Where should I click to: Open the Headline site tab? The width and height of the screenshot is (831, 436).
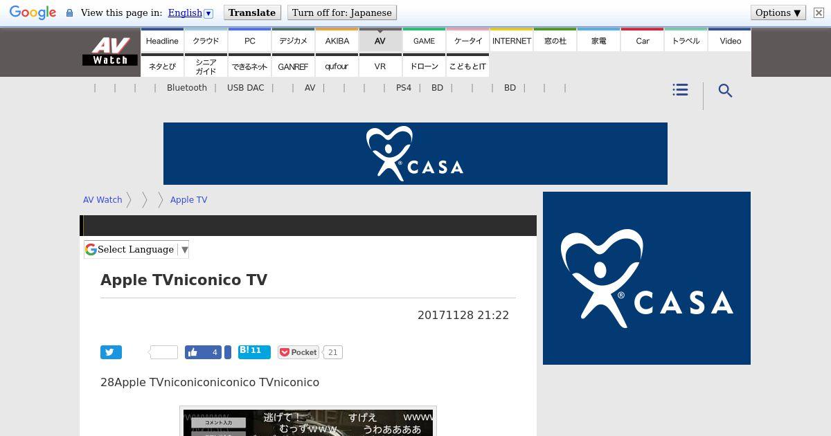coord(162,40)
